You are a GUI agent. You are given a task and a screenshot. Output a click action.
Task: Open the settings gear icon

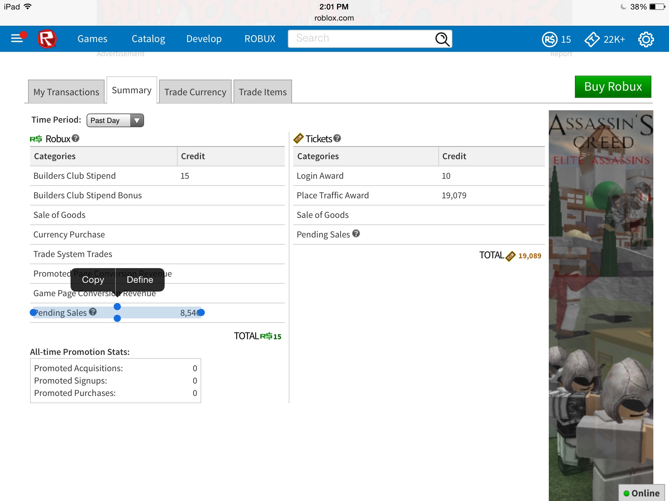click(646, 39)
